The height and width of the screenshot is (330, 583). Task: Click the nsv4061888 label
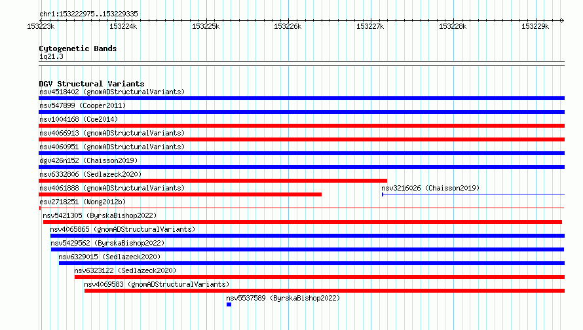click(x=112, y=188)
